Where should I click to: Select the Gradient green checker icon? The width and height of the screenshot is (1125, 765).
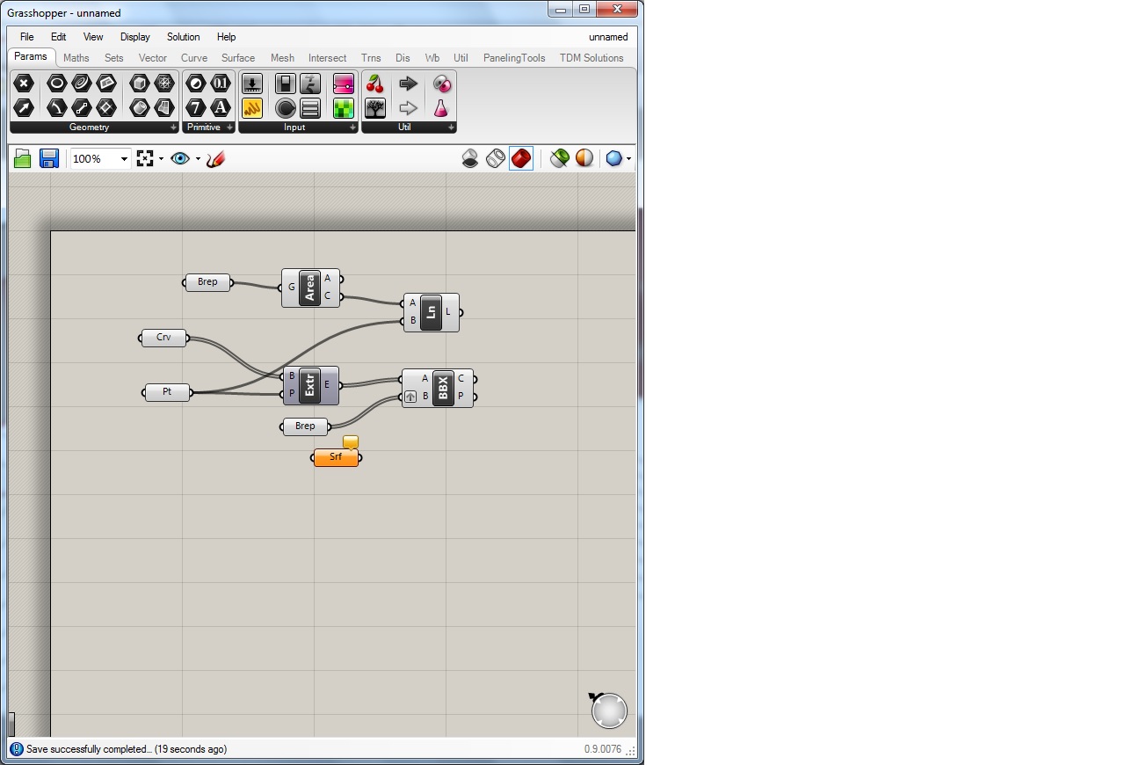pos(344,108)
